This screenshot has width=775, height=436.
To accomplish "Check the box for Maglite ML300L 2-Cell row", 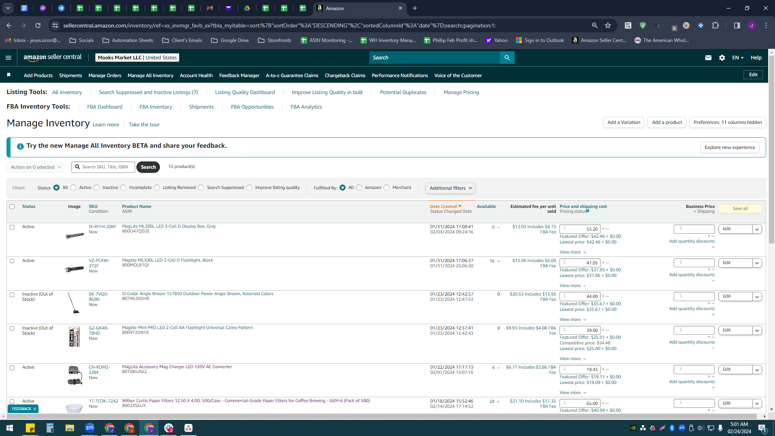I will (12, 261).
